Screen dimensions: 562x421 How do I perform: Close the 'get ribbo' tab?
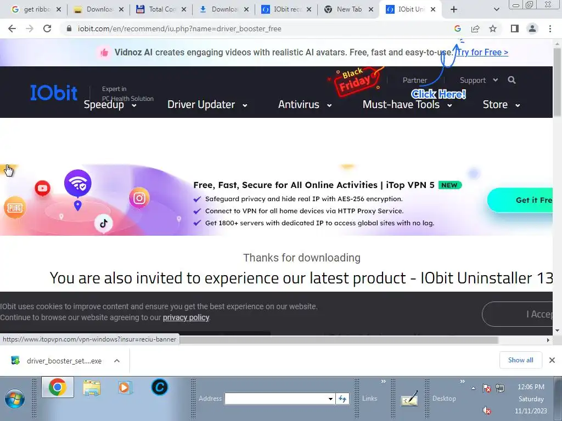(59, 9)
